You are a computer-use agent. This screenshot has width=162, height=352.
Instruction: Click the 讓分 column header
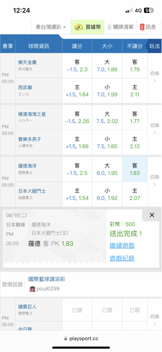tap(77, 46)
